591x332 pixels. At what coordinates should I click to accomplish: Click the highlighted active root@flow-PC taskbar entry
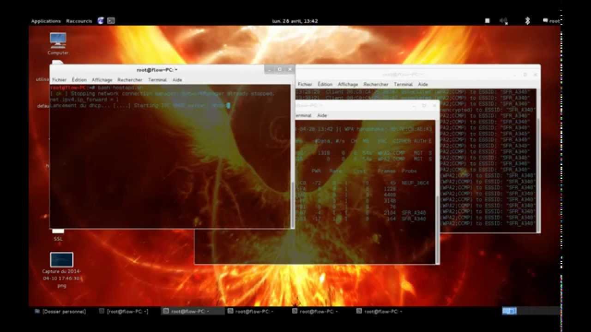point(193,311)
